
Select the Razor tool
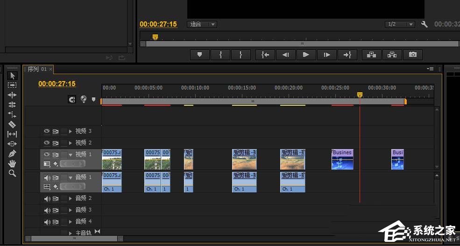[13, 124]
